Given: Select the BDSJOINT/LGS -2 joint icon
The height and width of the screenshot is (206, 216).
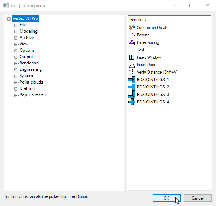Looking at the screenshot, I should pos(132,87).
